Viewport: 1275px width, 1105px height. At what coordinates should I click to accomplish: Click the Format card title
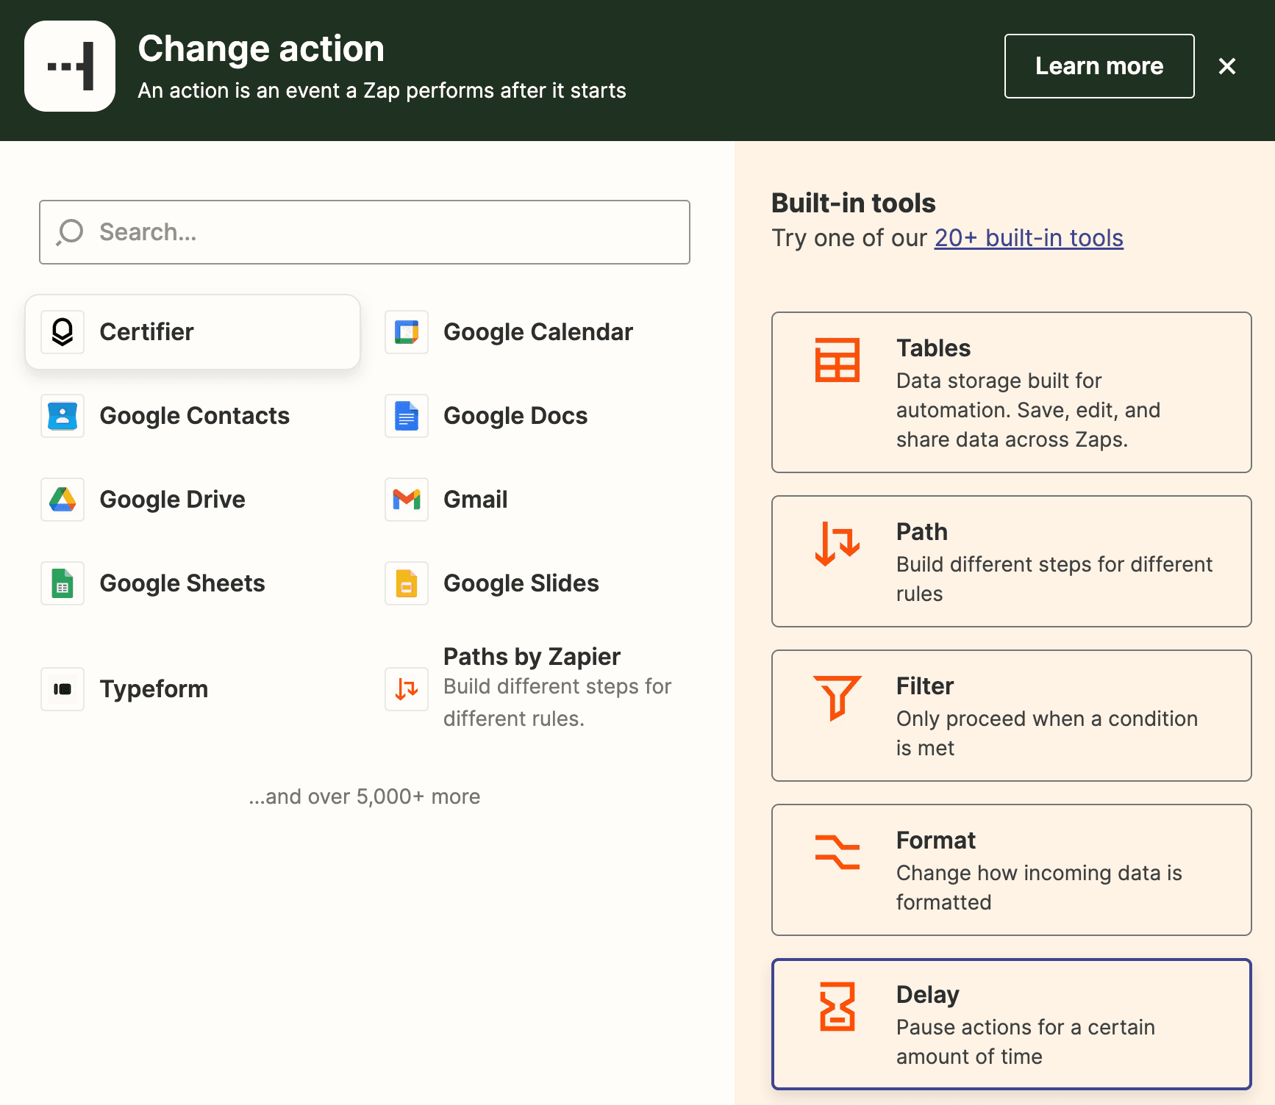[x=936, y=841]
